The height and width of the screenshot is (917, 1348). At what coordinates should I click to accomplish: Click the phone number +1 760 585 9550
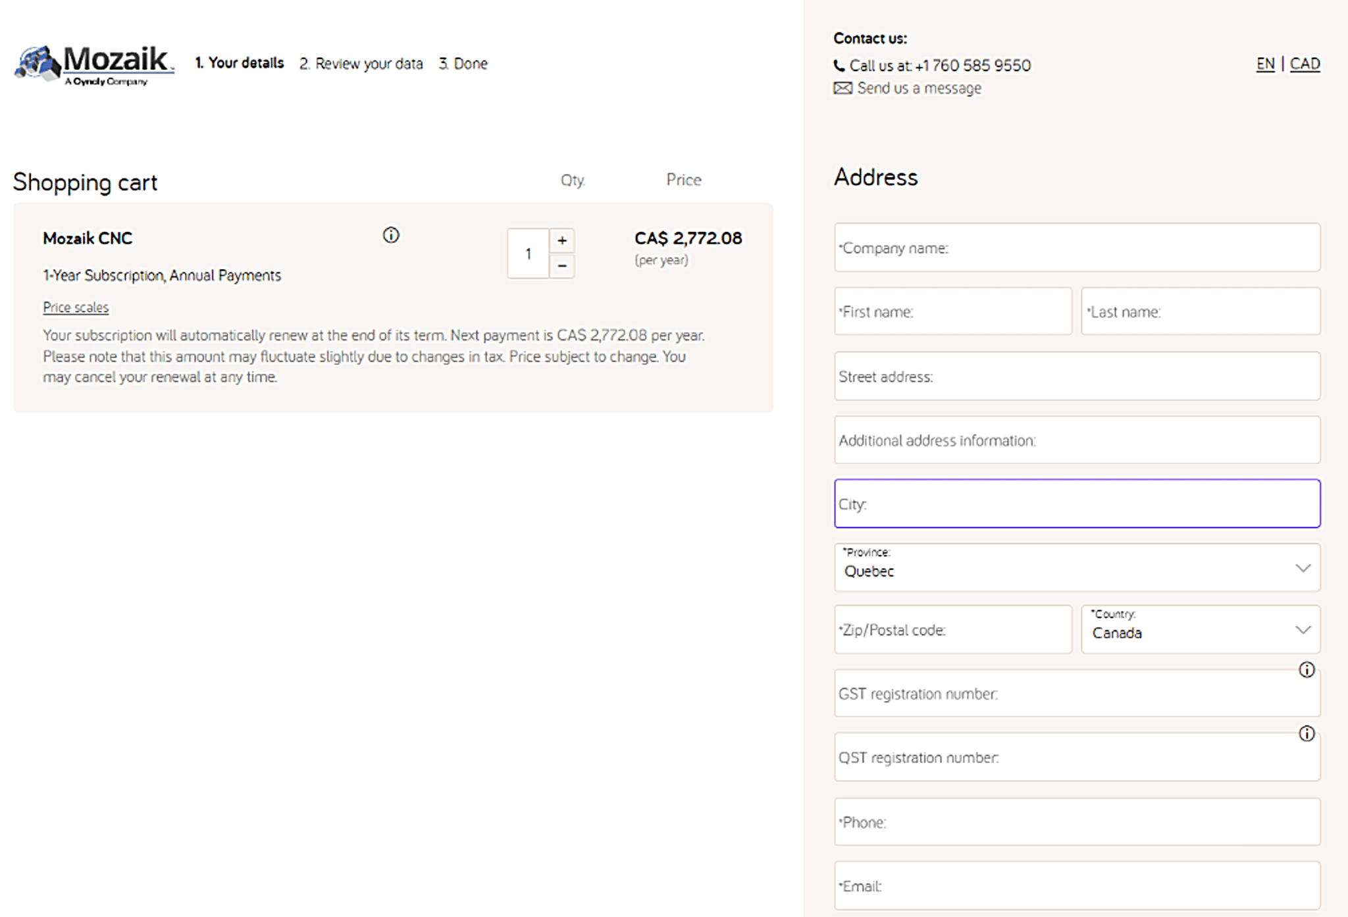973,66
